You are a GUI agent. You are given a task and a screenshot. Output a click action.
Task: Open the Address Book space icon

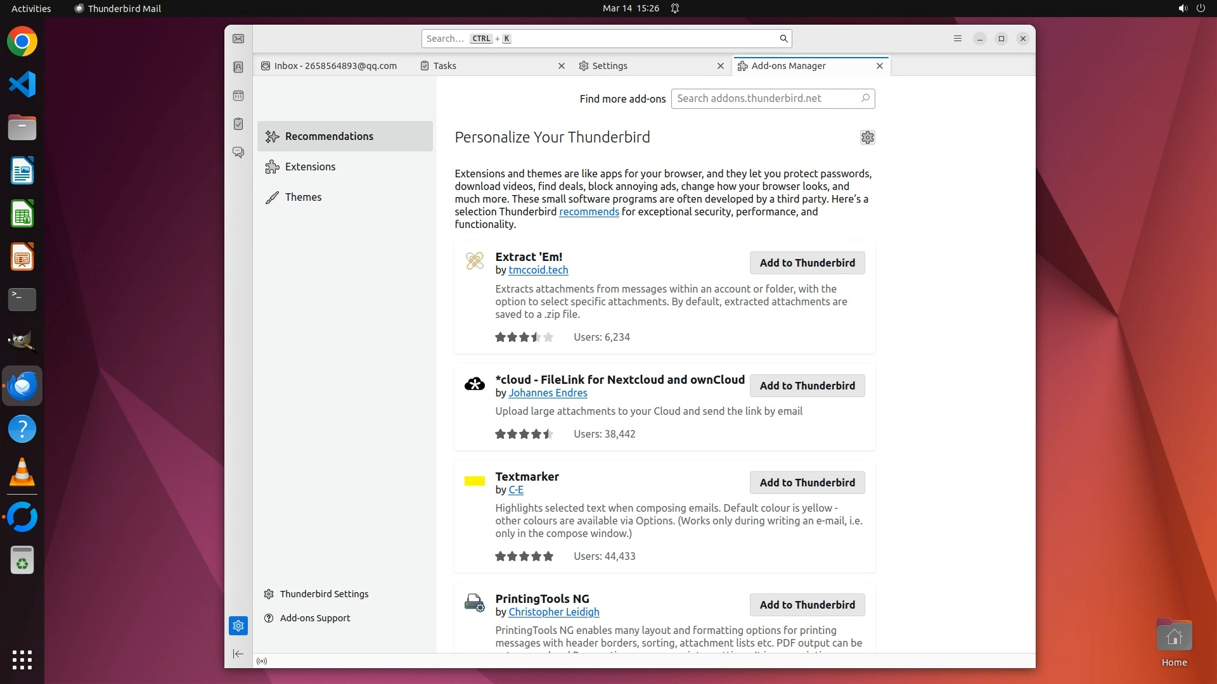pyautogui.click(x=238, y=67)
